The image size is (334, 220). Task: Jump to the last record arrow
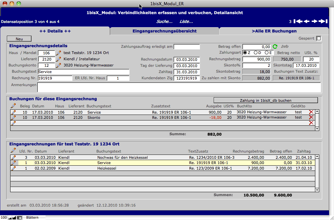(x=323, y=22)
